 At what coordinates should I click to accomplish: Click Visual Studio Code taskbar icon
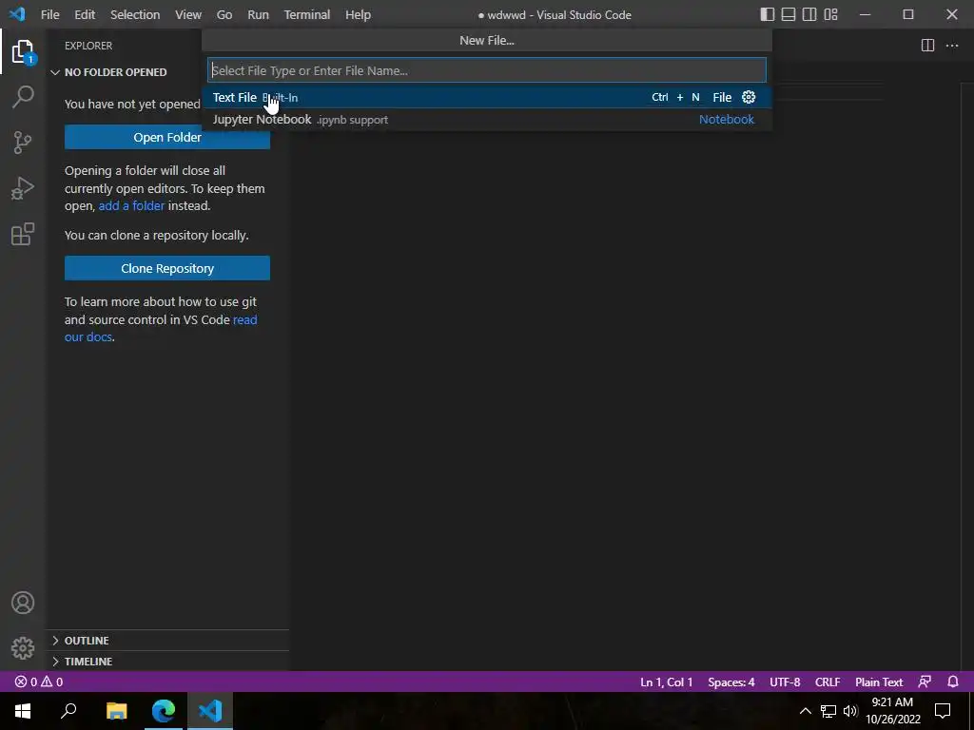(x=210, y=711)
